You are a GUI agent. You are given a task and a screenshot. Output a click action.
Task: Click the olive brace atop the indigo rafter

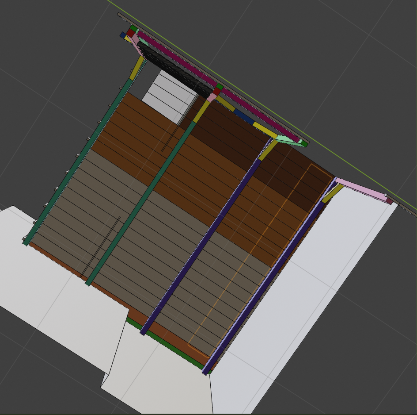point(268,150)
